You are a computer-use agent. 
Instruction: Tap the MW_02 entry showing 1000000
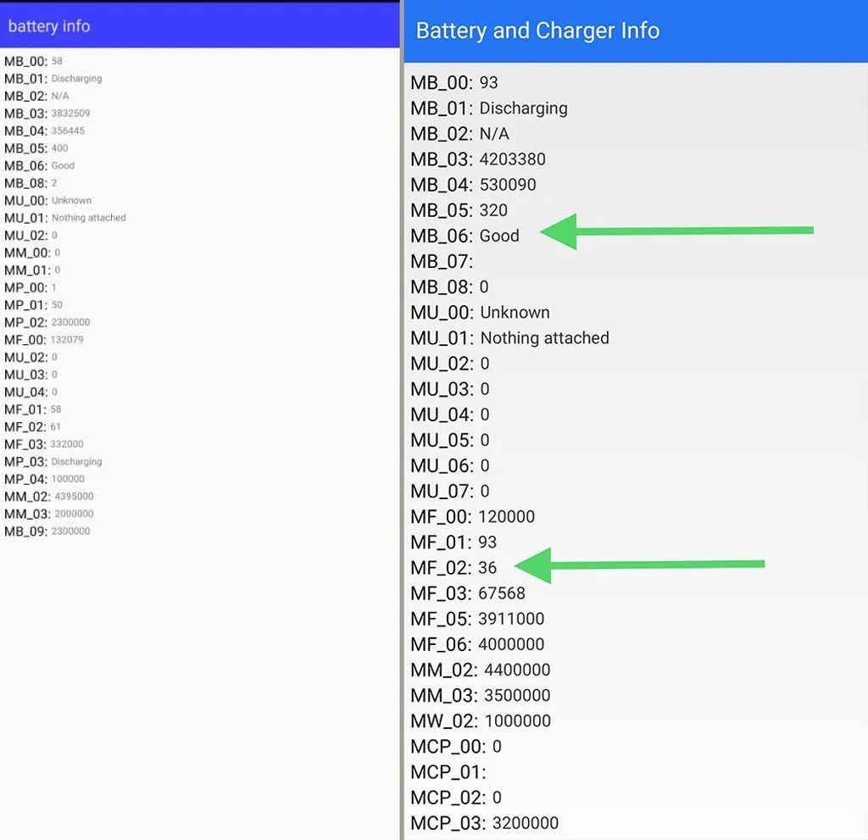click(481, 721)
